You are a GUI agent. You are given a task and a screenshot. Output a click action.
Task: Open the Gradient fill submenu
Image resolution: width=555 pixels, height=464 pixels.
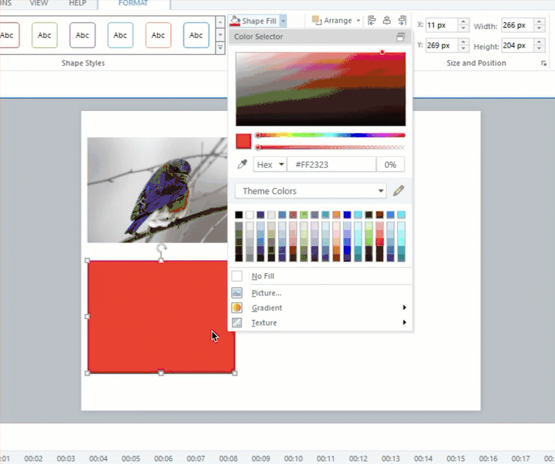pyautogui.click(x=267, y=308)
